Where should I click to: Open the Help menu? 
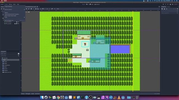[18, 4]
